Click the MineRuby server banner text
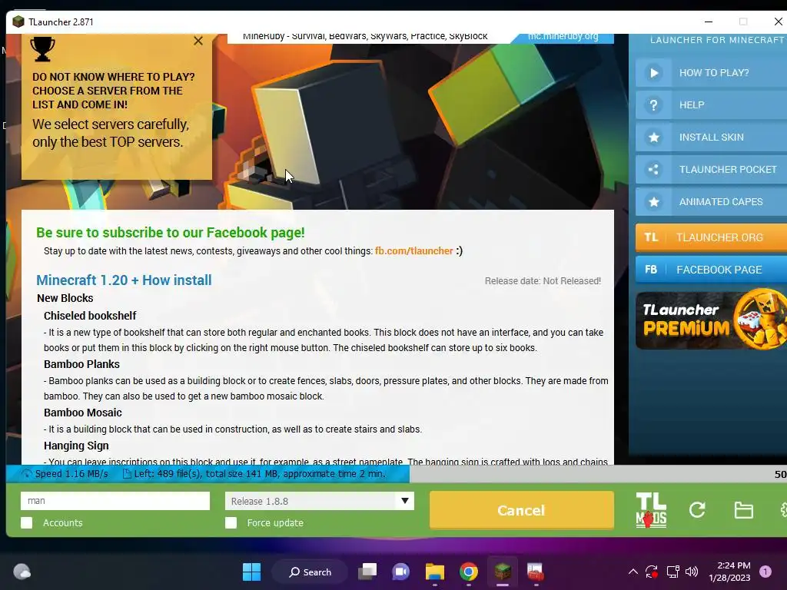The height and width of the screenshot is (590, 787). click(x=365, y=37)
